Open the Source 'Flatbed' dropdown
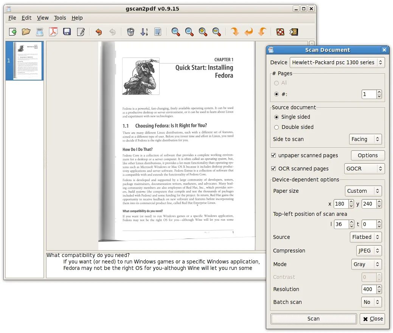The image size is (393, 333). (366, 237)
